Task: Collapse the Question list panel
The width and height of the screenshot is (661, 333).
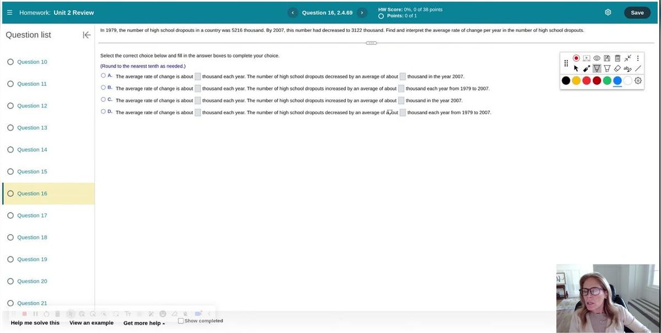Action: [x=86, y=35]
